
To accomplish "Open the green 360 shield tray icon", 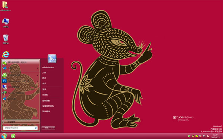I will [189, 136].
